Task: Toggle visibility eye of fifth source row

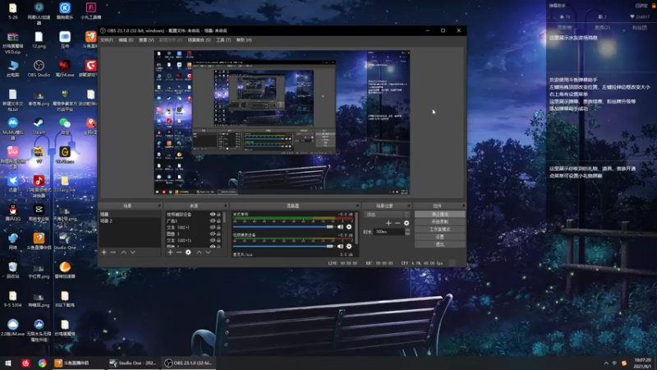Action: 213,240
